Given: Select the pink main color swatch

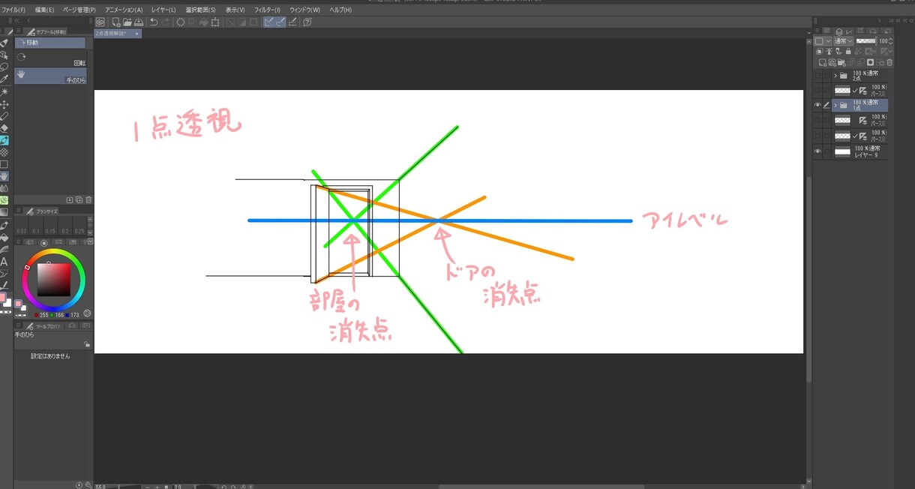Looking at the screenshot, I should [x=4, y=298].
